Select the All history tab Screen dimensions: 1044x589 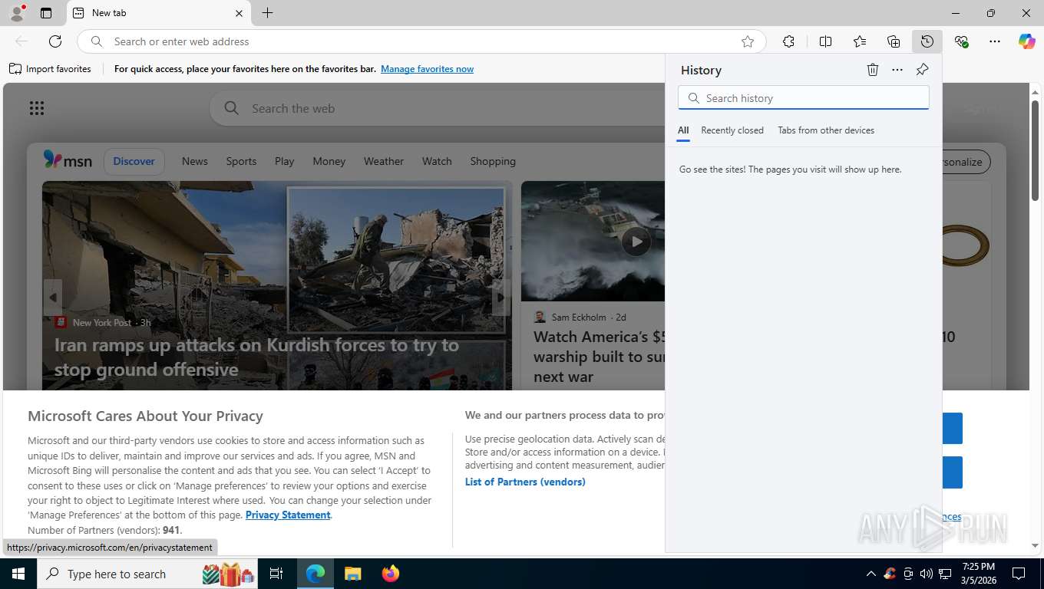(x=683, y=130)
